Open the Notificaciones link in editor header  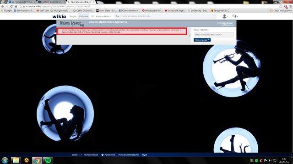coord(227,25)
